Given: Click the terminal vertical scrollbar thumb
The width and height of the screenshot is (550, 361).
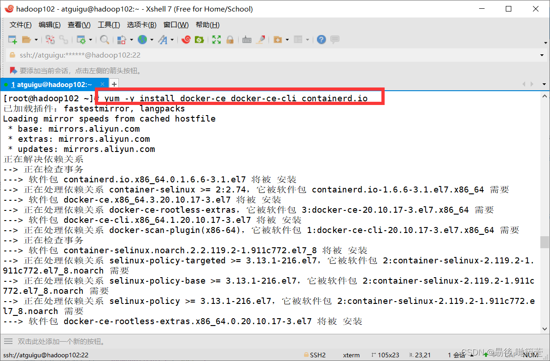Looking at the screenshot, I should pos(544,242).
